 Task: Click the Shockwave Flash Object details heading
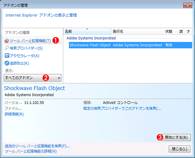coord(35,88)
